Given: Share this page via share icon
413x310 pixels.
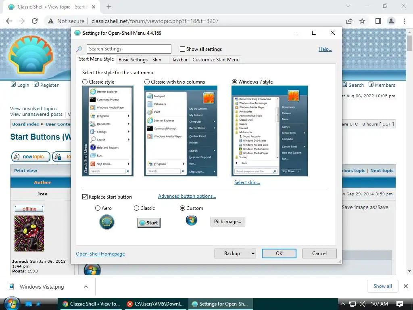Looking at the screenshot, I should pos(349,21).
